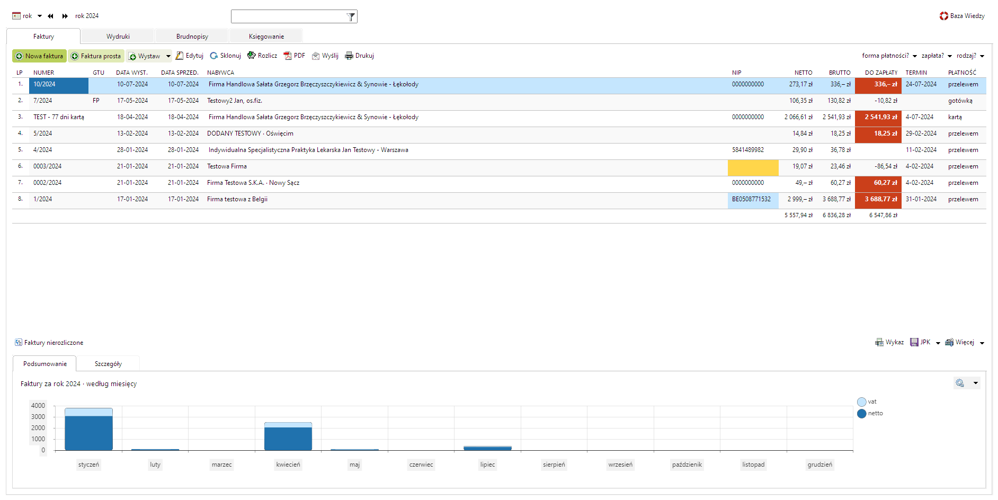Open the Wykaz report

pyautogui.click(x=889, y=342)
